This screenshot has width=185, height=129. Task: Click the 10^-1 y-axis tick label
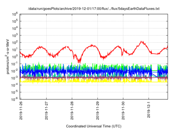tap(14, 64)
